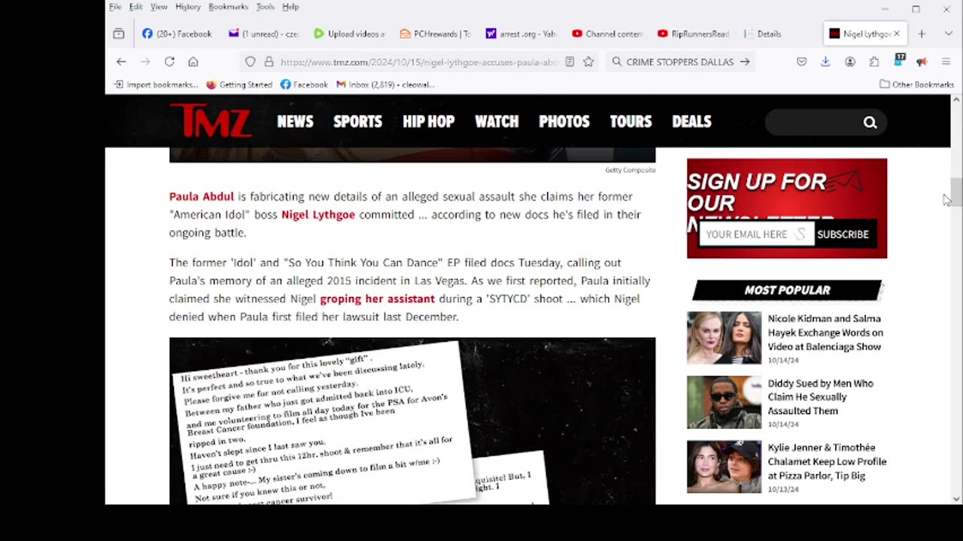
Task: Open a new tab
Action: [922, 34]
